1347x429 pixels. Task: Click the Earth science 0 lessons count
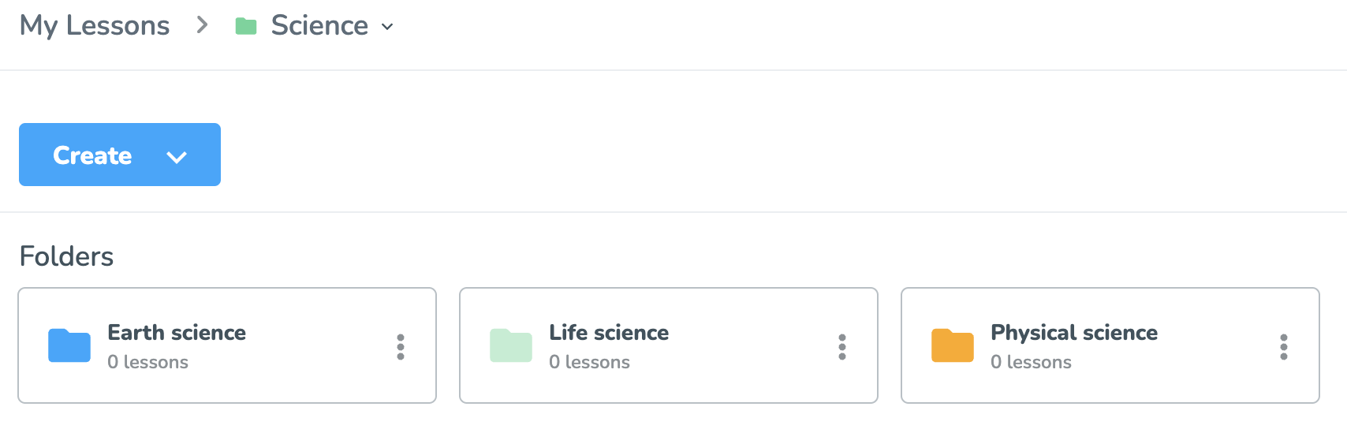148,362
